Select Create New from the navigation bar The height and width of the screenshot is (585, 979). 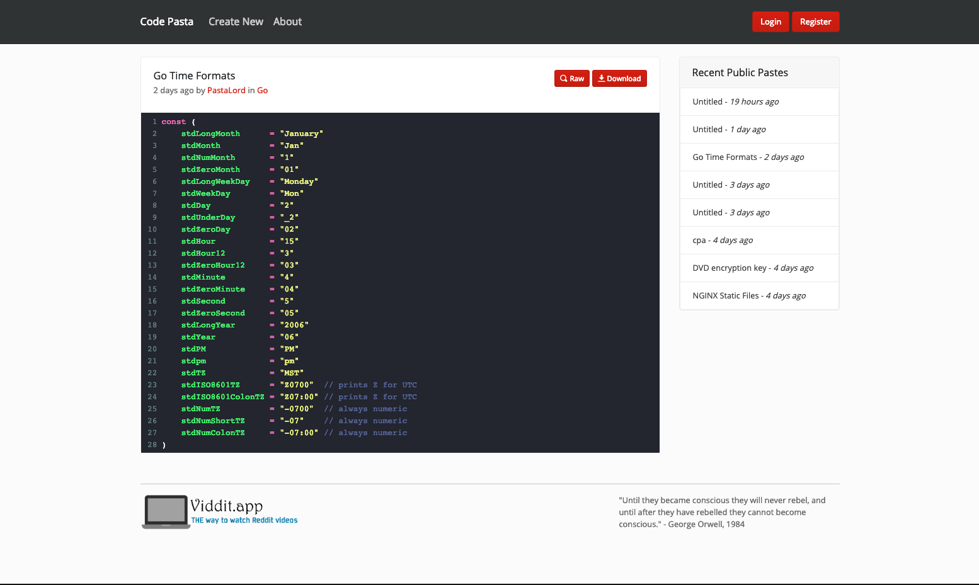point(236,21)
